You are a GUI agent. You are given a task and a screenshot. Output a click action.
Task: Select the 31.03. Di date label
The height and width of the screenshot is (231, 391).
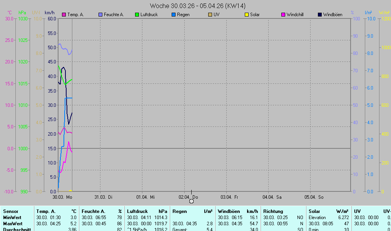104,197
